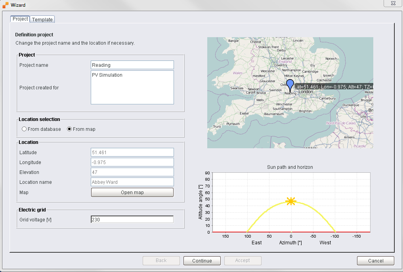
Task: Close the Wizard window
Action: click(393, 3)
